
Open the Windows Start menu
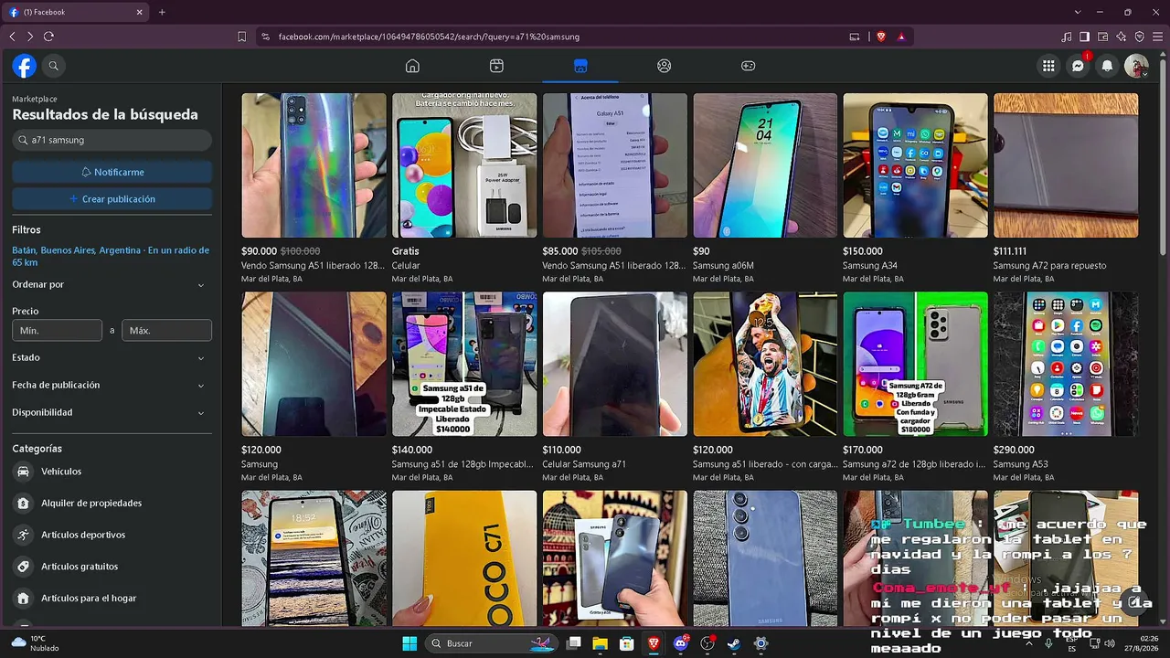tap(409, 643)
